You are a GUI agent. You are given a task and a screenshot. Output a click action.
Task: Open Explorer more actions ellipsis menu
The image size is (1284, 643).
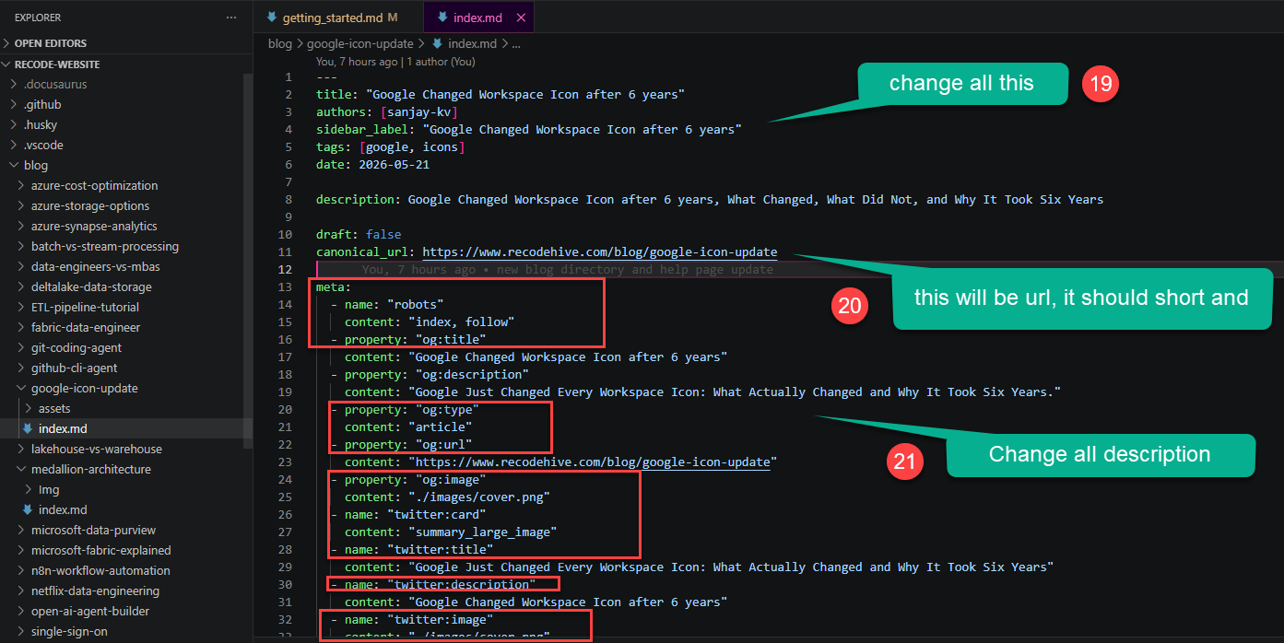pos(230,18)
